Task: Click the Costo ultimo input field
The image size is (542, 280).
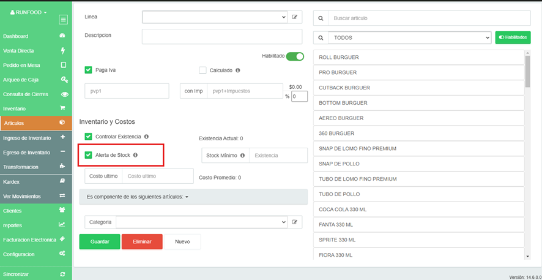Action: 158,176
